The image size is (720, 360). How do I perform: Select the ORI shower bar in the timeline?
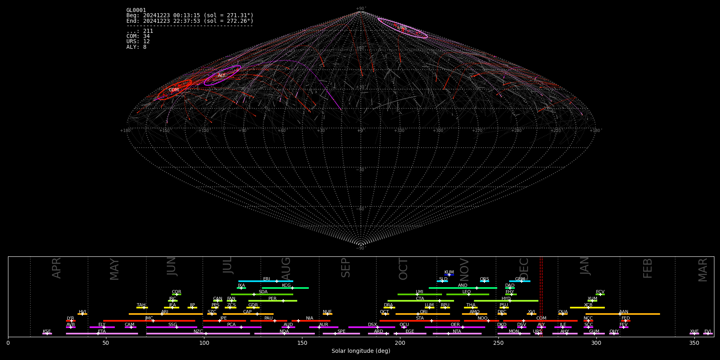(423, 314)
